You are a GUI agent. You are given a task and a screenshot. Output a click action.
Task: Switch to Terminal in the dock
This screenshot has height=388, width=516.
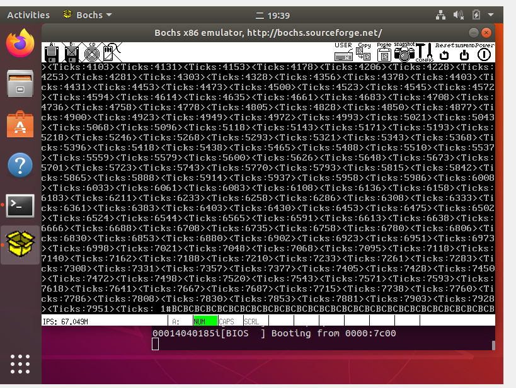[20, 206]
